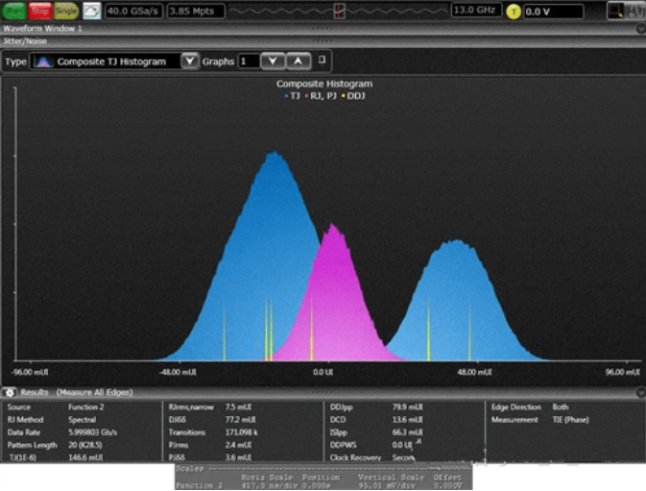Click the Data Rate value 5.999803 Gb/s
This screenshot has width=646, height=491.
tap(93, 432)
